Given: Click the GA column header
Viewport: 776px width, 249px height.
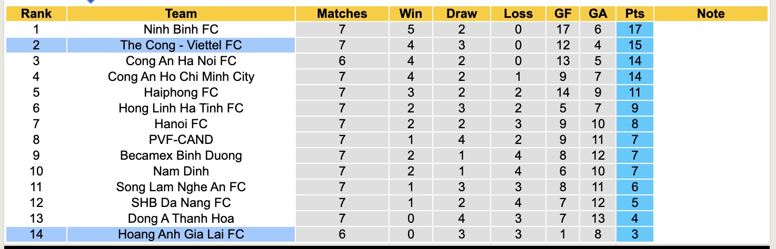Looking at the screenshot, I should click(598, 14).
